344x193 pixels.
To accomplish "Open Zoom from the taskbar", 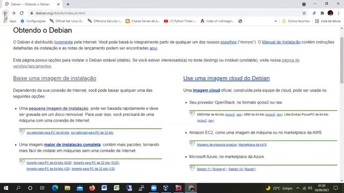I will 154,188.
